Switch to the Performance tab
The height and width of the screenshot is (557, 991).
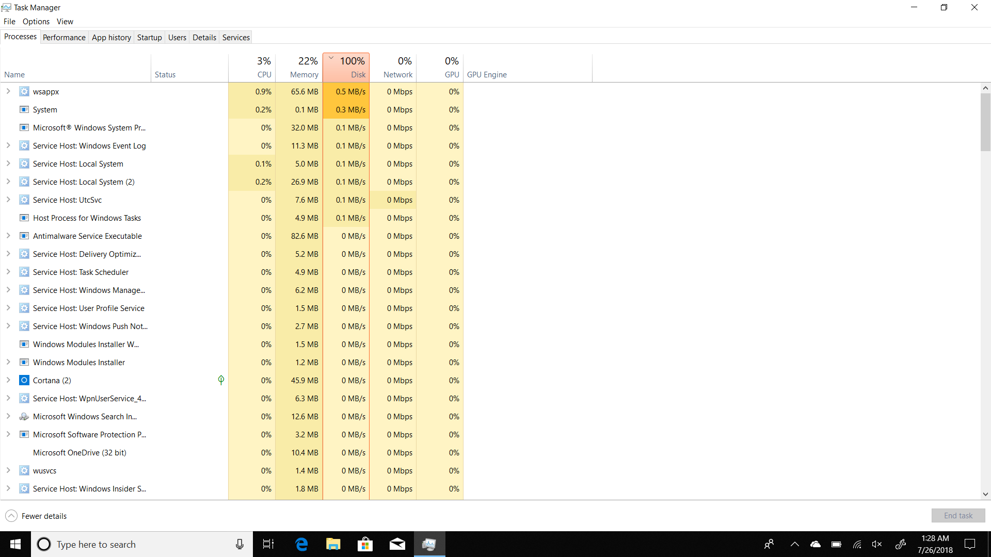64,37
